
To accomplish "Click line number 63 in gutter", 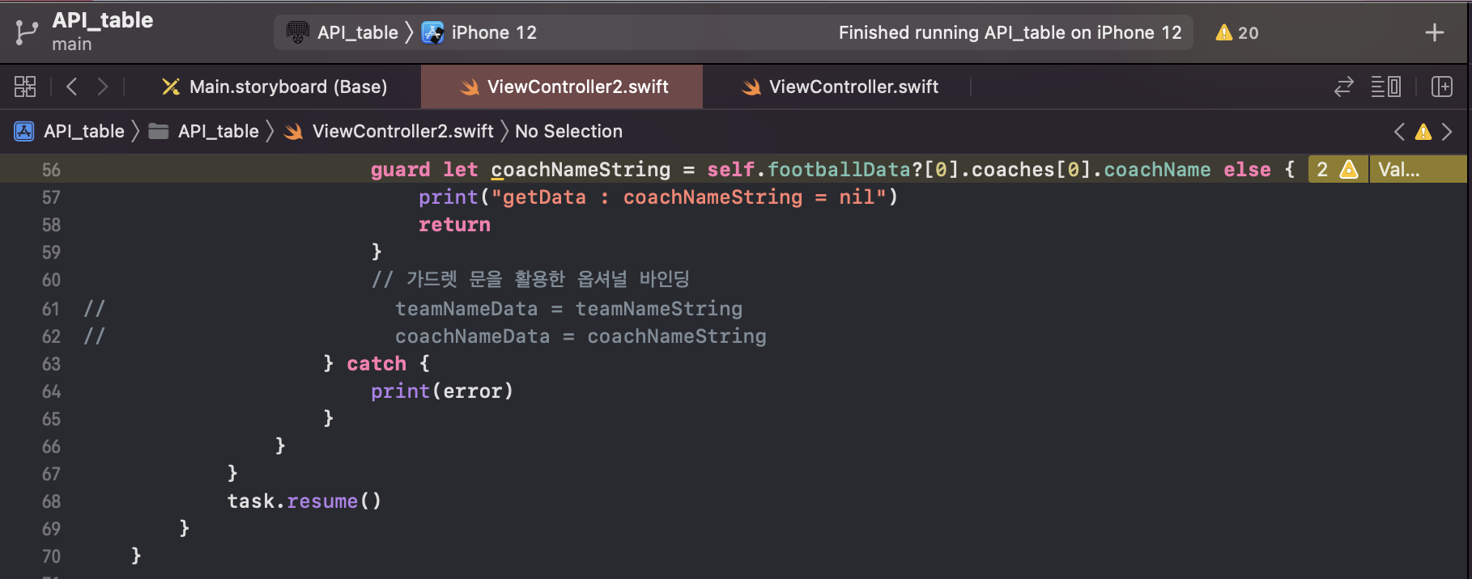I will 51,364.
